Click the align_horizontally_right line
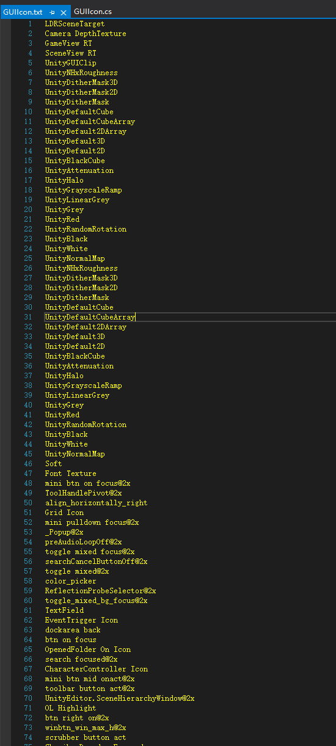 point(96,503)
